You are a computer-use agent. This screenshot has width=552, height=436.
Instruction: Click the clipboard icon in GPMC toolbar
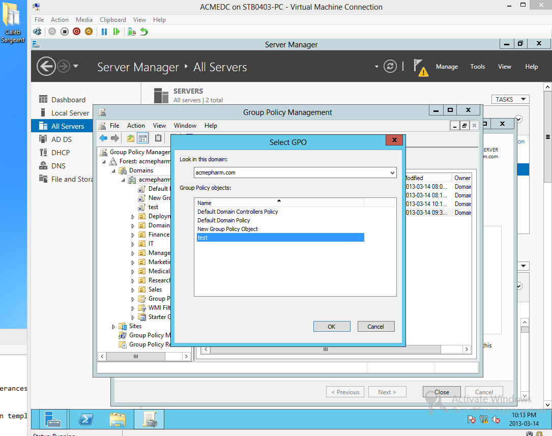point(158,138)
